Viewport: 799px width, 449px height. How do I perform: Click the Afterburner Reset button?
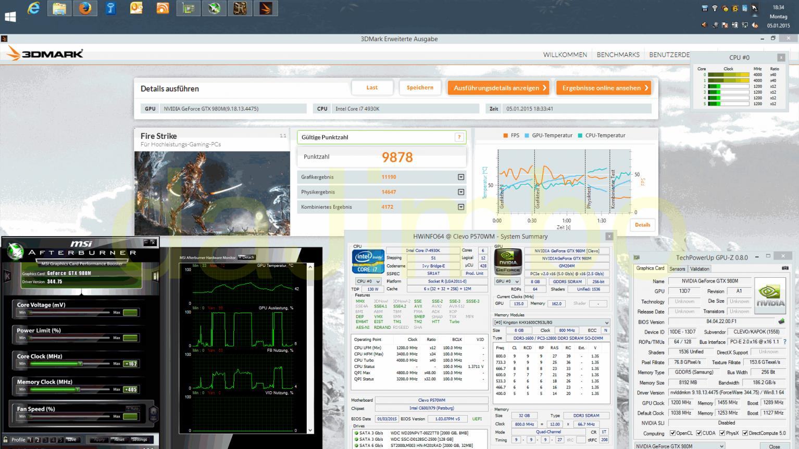pyautogui.click(x=119, y=440)
